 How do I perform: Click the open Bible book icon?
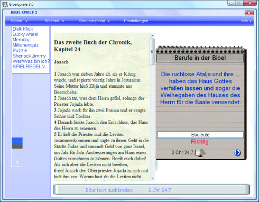[200, 152]
